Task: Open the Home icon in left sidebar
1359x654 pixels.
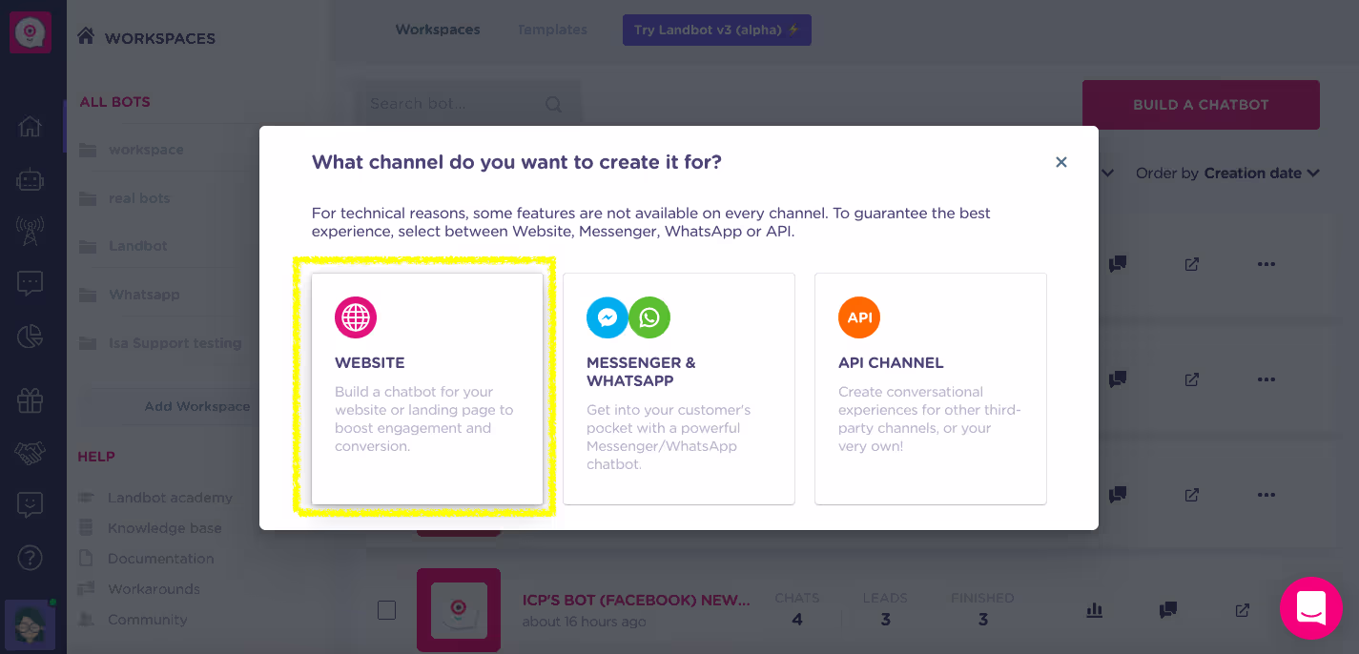Action: point(31,126)
